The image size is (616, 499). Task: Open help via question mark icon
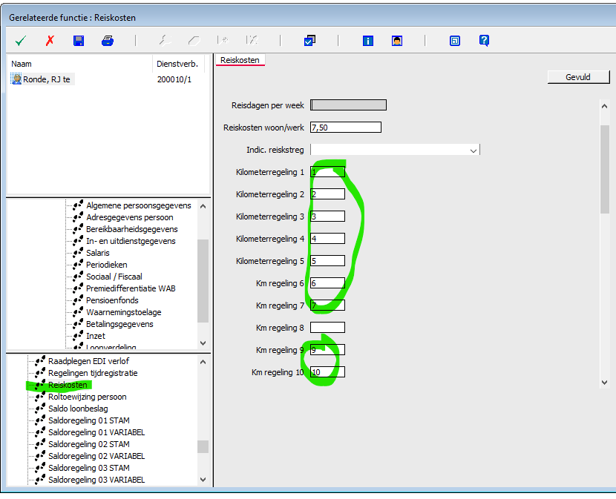pos(484,41)
